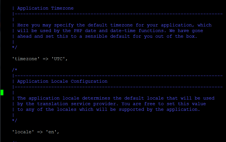Click the arrow operator after 'locale'

(40, 132)
